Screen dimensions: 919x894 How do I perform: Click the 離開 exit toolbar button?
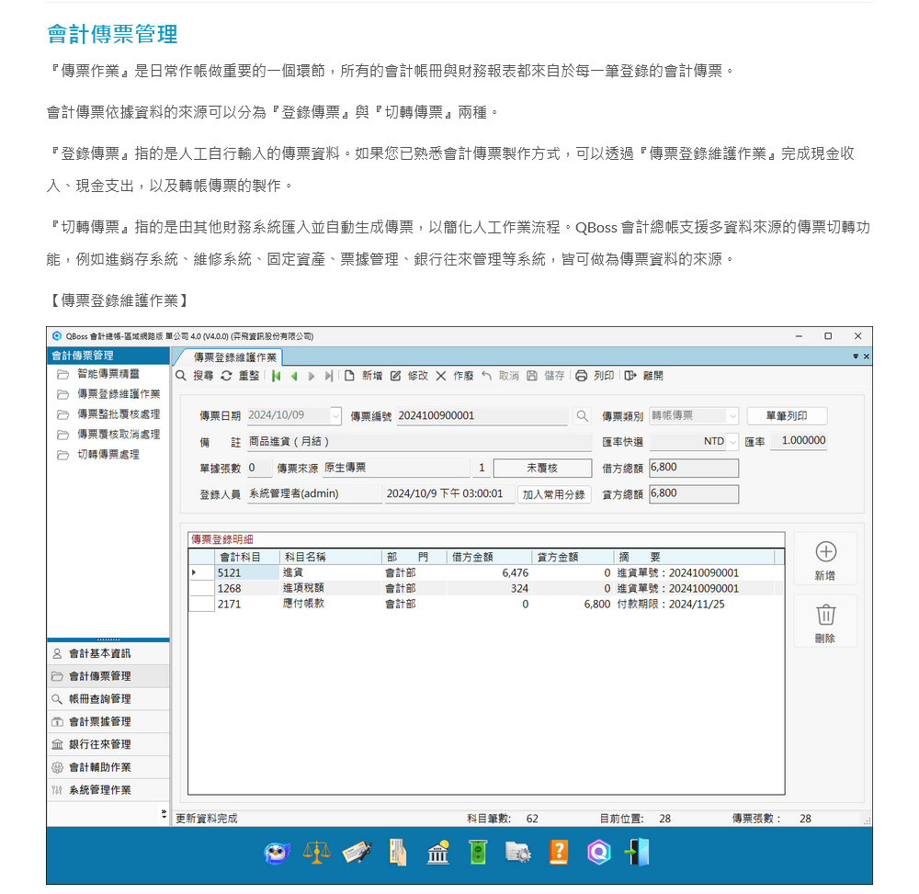click(x=643, y=376)
